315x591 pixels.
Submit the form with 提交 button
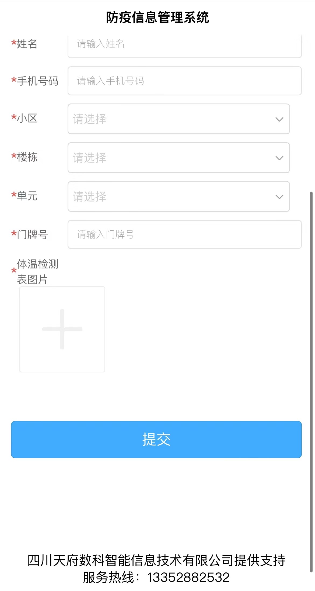(x=156, y=440)
